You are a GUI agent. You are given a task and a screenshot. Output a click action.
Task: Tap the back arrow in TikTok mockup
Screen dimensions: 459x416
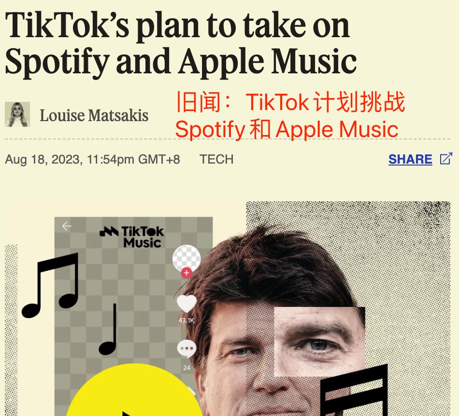pyautogui.click(x=67, y=226)
